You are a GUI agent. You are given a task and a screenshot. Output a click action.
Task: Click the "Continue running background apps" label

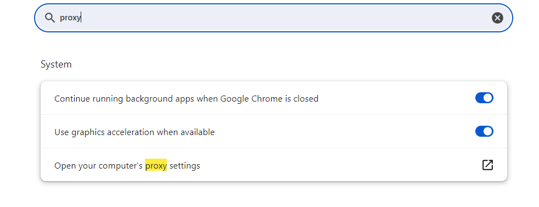click(x=124, y=99)
